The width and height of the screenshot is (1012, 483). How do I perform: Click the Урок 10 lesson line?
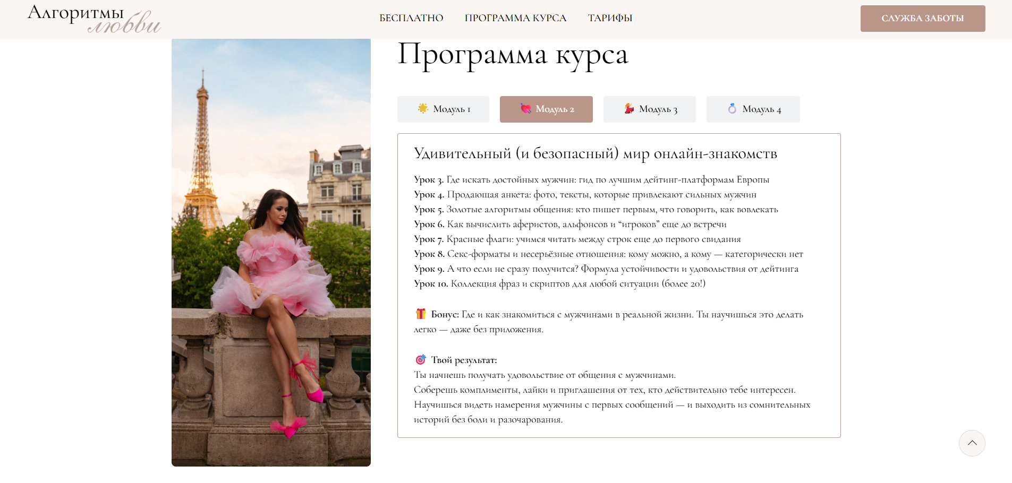pyautogui.click(x=559, y=283)
